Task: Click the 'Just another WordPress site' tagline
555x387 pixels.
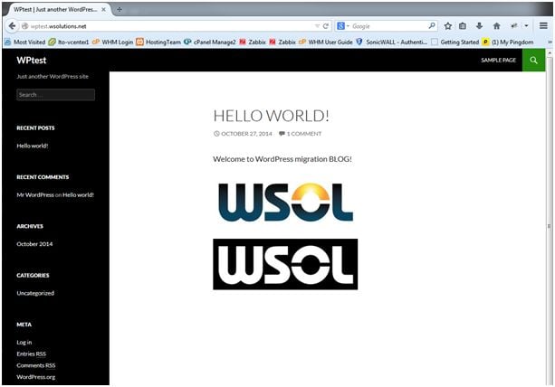Action: pos(53,76)
